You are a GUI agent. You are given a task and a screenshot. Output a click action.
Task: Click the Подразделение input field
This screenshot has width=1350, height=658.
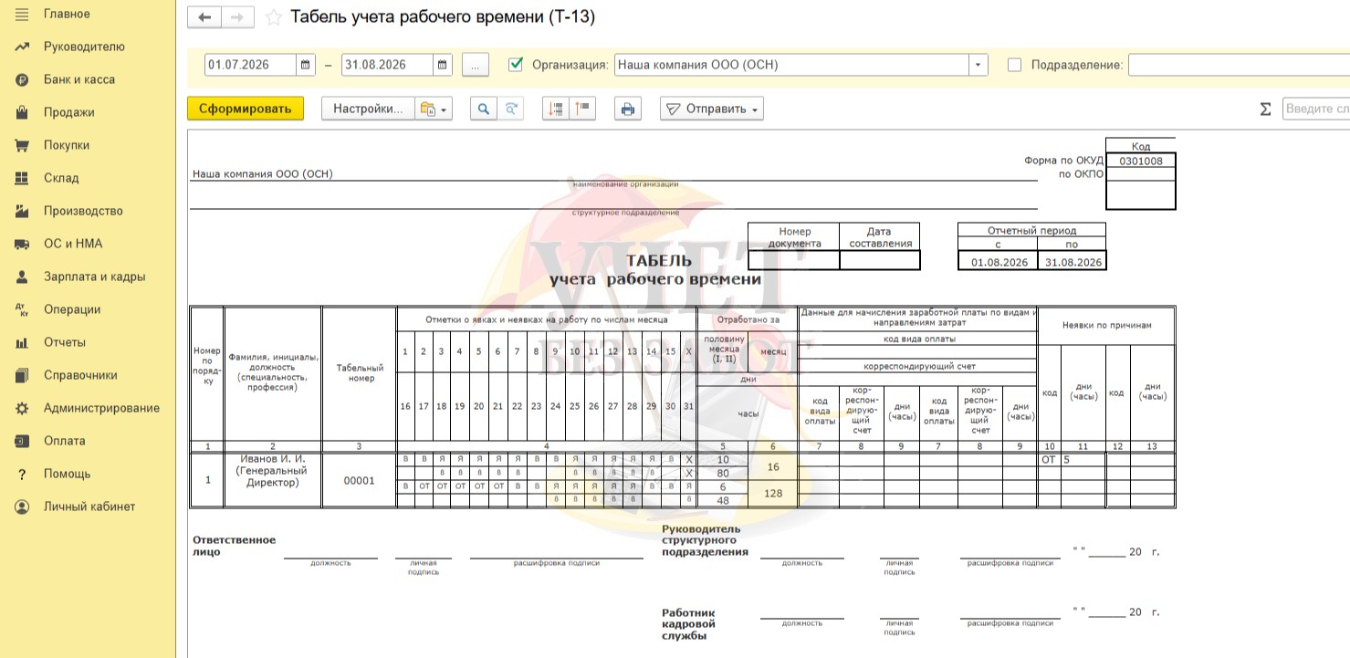(1239, 65)
